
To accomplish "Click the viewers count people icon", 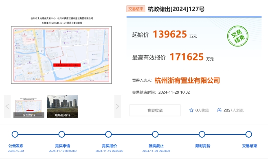I will pyautogui.click(x=219, y=110).
